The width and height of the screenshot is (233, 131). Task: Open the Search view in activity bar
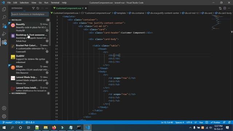pyautogui.click(x=4, y=17)
